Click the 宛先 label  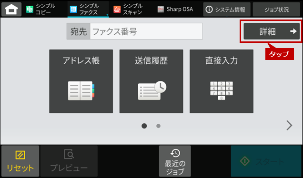point(79,31)
